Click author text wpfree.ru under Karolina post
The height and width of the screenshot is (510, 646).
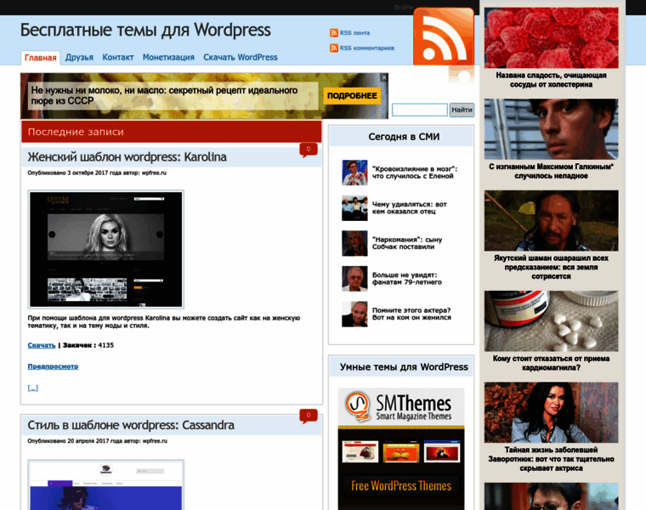[x=154, y=173]
